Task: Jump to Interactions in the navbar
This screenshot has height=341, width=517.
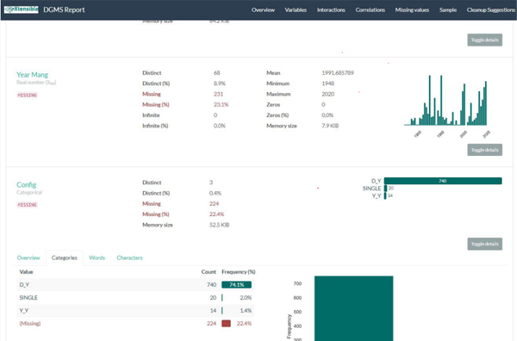Action: point(331,9)
